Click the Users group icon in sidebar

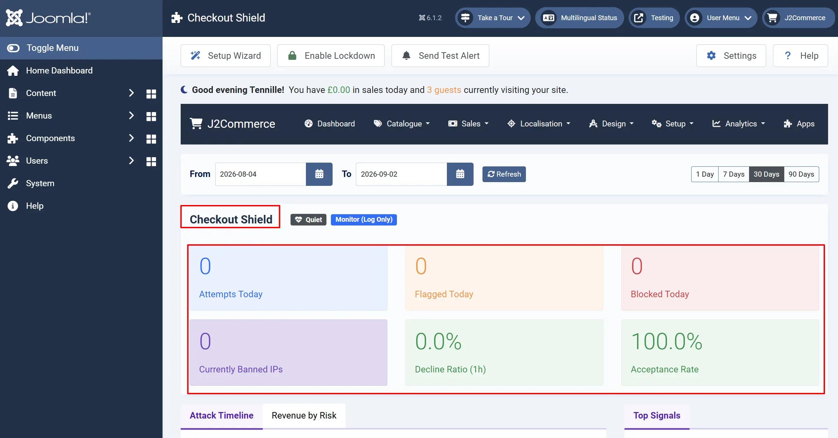coord(13,161)
